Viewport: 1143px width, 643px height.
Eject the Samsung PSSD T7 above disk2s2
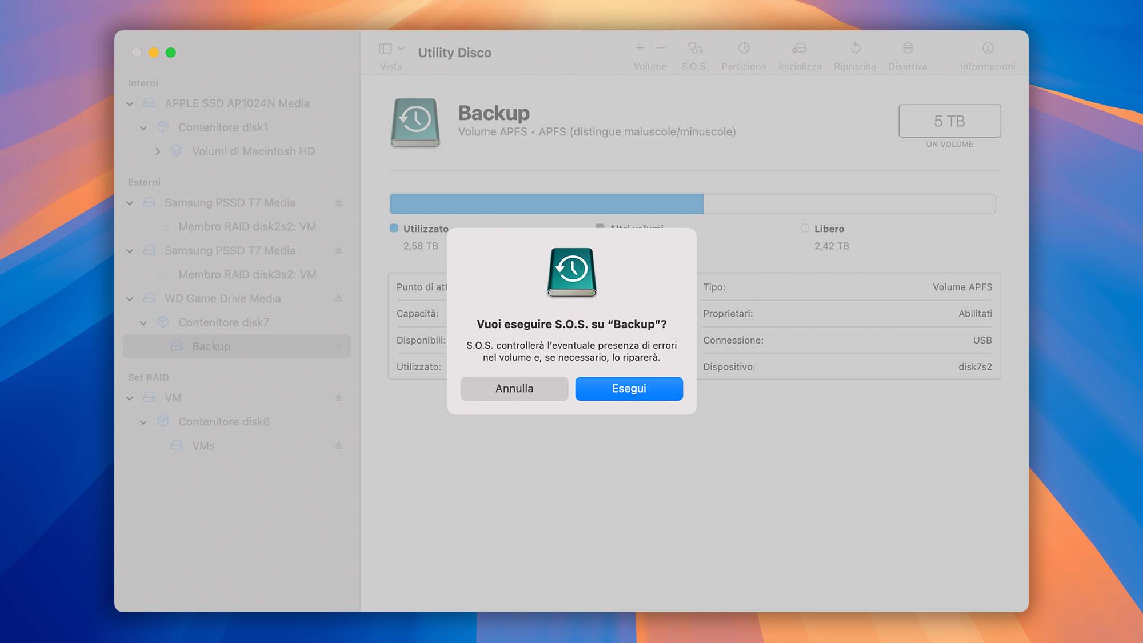[338, 203]
